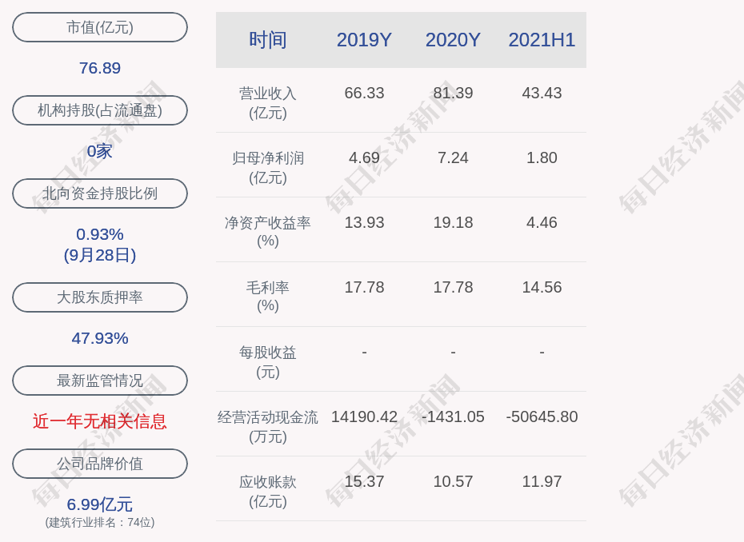Click the 76.89 market value figure
Viewport: 744px width, 542px height.
(100, 68)
